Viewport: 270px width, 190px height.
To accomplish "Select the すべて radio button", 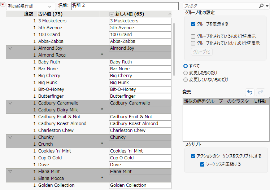I will coord(186,66).
